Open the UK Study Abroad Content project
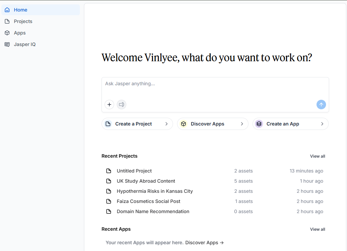This screenshot has width=347, height=251. click(146, 181)
